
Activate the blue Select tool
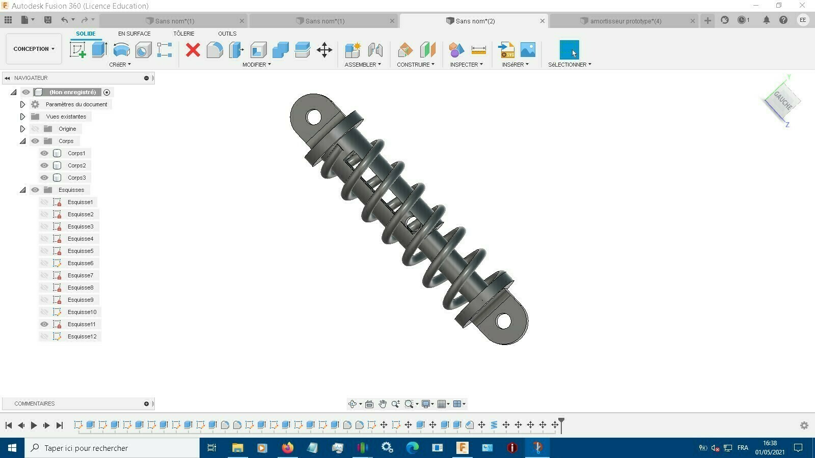coord(569,50)
